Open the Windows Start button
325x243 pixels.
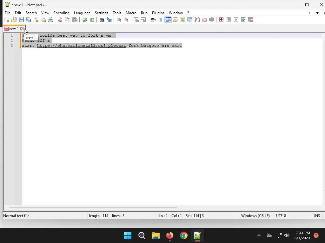click(x=128, y=235)
